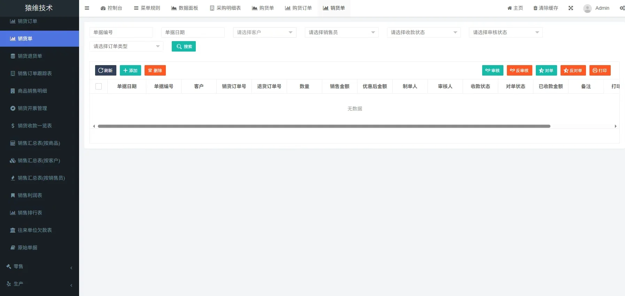Image resolution: width=625 pixels, height=296 pixels.
Task: Click the 搜索 search button
Action: pyautogui.click(x=184, y=46)
